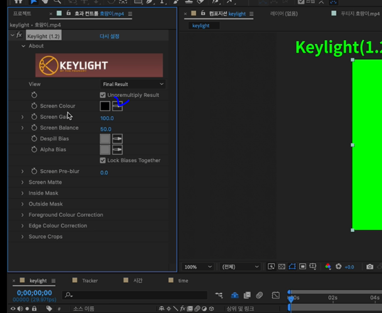
Task: Open Show Channel color icon
Action: 328,266
